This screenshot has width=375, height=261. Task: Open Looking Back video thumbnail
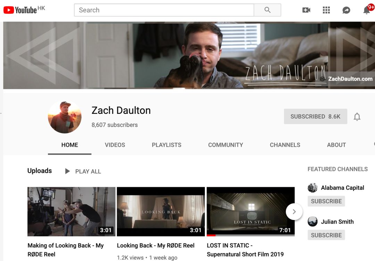pos(161,211)
